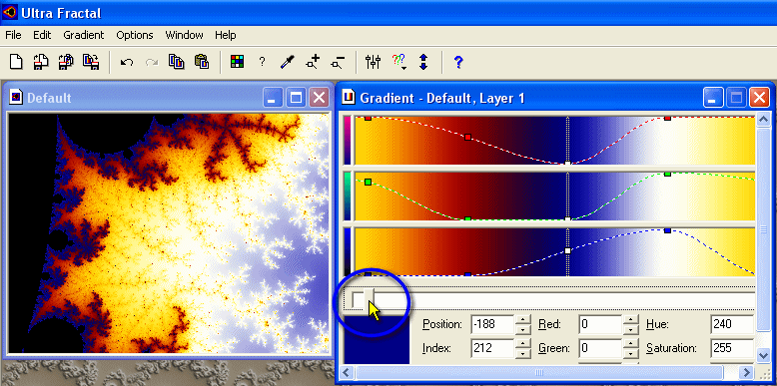This screenshot has width=777, height=386.
Task: Click the Hue input field
Action: click(731, 324)
